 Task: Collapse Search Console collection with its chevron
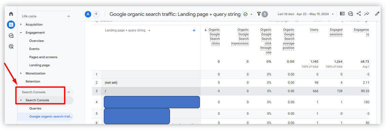pos(69,92)
